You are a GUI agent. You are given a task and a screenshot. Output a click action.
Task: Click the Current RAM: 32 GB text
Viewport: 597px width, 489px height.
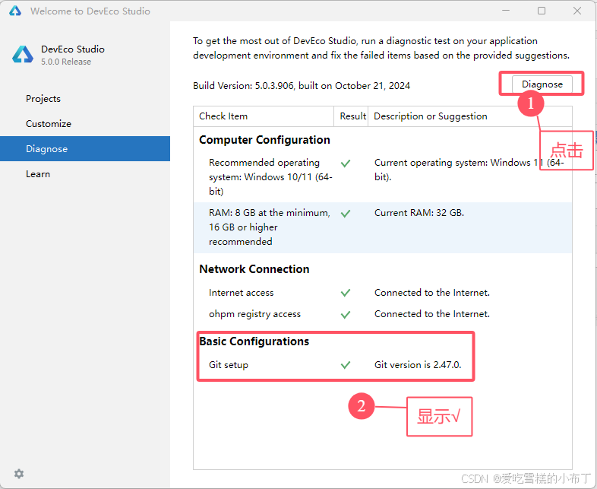click(x=419, y=213)
